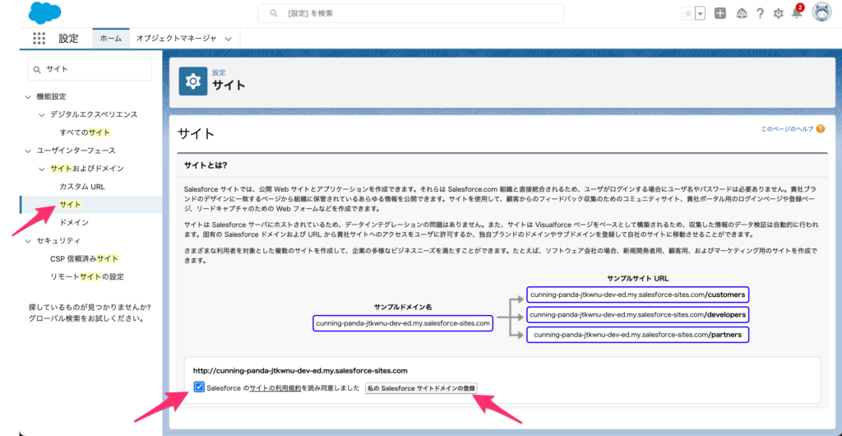Click the favorites star icon
The height and width of the screenshot is (436, 842).
(687, 14)
